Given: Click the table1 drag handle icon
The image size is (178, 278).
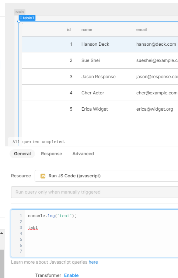Looking at the screenshot, I should (x=21, y=18).
